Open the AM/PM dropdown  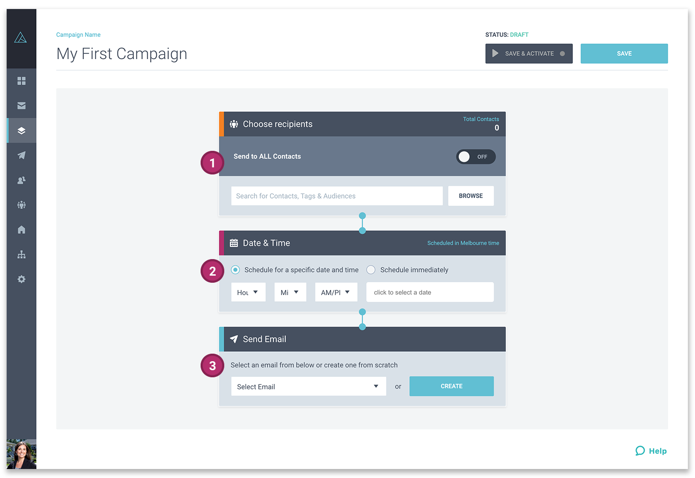(336, 292)
